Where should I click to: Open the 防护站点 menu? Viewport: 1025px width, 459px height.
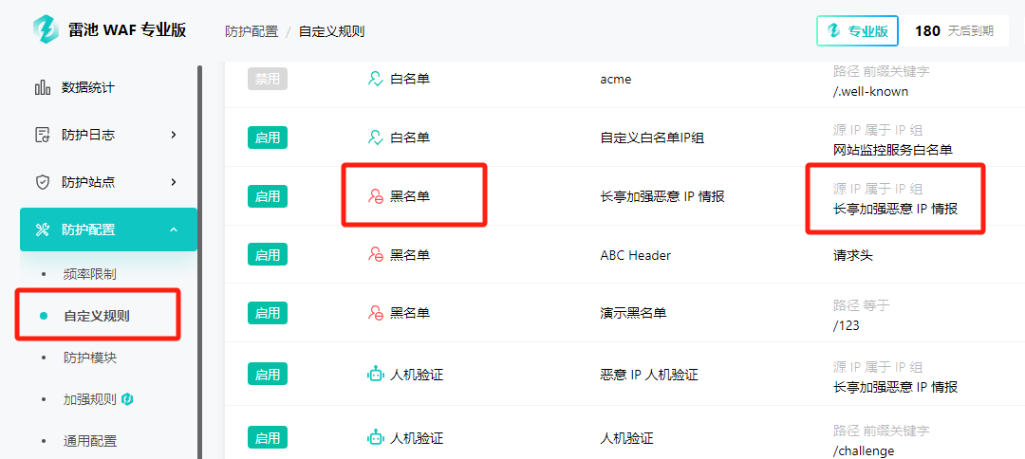(108, 182)
